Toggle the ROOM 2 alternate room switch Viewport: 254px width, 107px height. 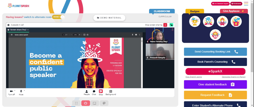(58, 17)
